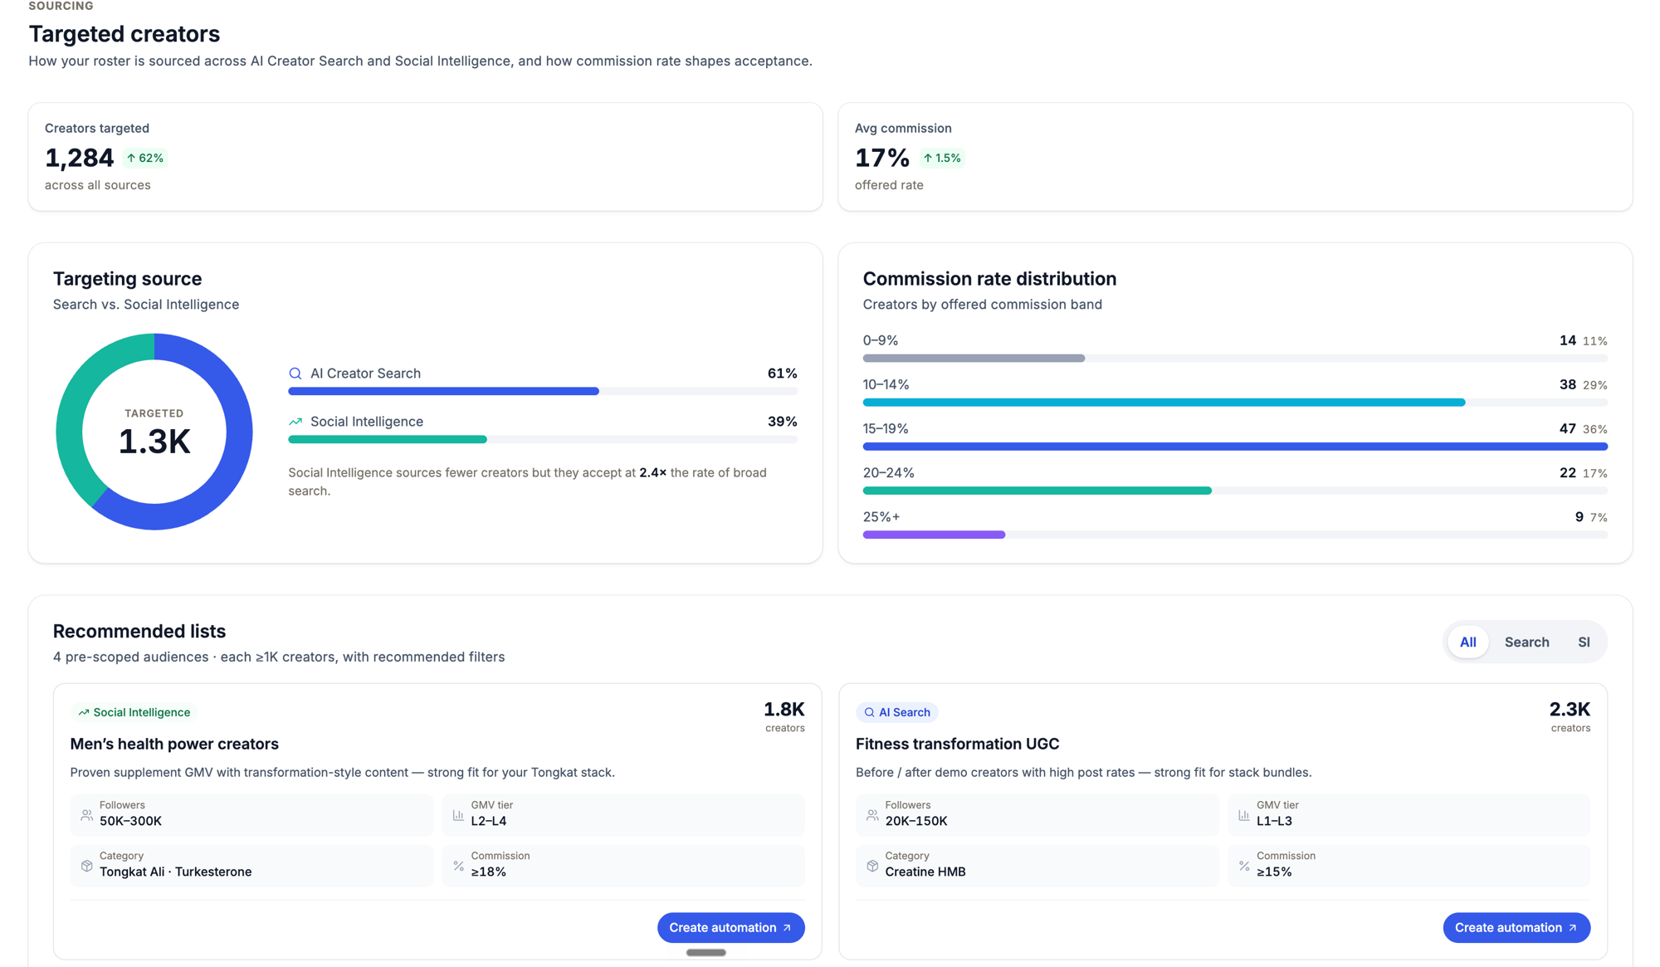Click the Commission rate distribution heading
The image size is (1660, 967).
pyautogui.click(x=989, y=279)
